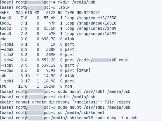Click the 'File exists' error message
This screenshot has height=121, width=162.
[117, 102]
